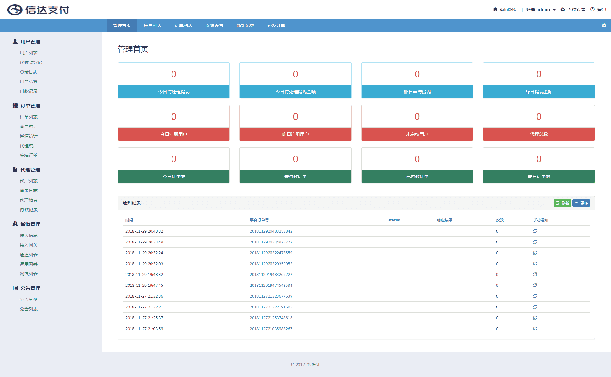Select 代收款登记 in the sidebar
Viewport: 611px width, 377px height.
point(31,62)
